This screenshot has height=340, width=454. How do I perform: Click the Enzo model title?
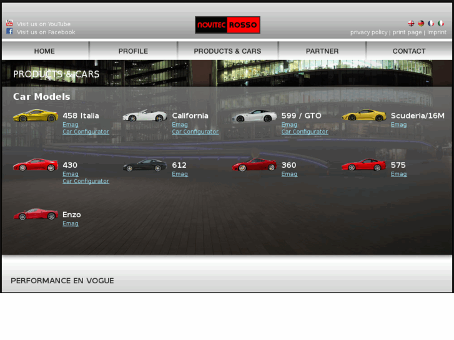point(72,215)
